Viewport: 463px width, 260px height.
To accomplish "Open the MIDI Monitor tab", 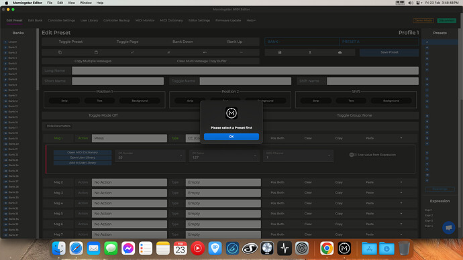I will coord(145,20).
